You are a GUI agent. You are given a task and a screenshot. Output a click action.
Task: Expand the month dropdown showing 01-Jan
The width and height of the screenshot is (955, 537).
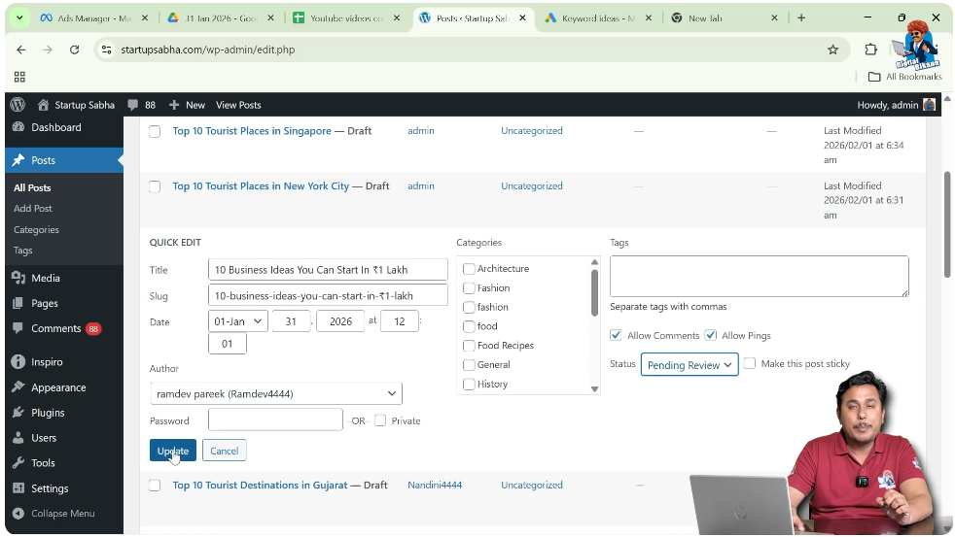(x=238, y=321)
